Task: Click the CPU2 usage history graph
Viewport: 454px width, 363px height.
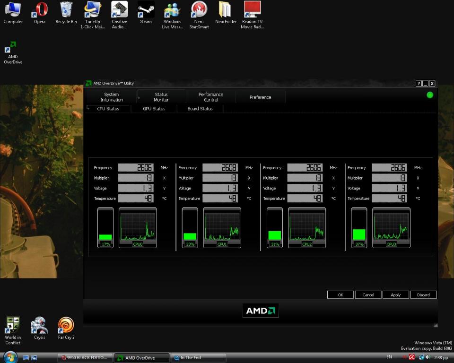Action: pos(307,227)
